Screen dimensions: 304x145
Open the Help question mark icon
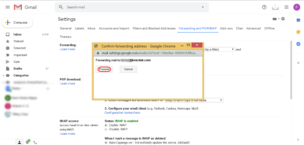264,7
